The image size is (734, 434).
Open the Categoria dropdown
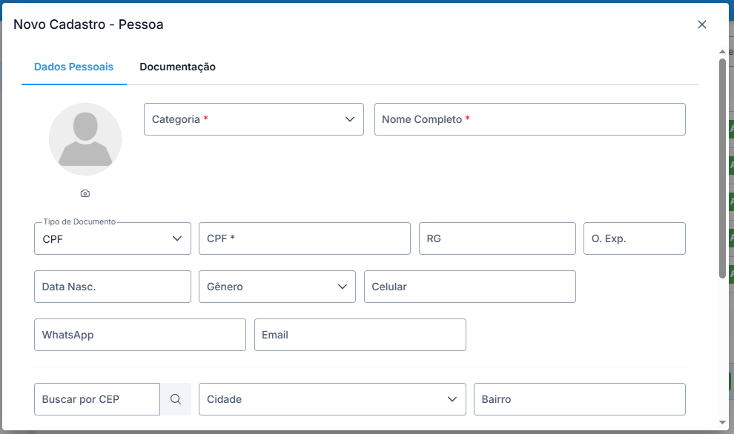pos(254,119)
